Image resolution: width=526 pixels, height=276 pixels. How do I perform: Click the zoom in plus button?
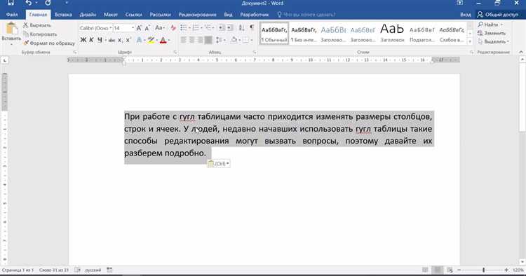(506, 270)
